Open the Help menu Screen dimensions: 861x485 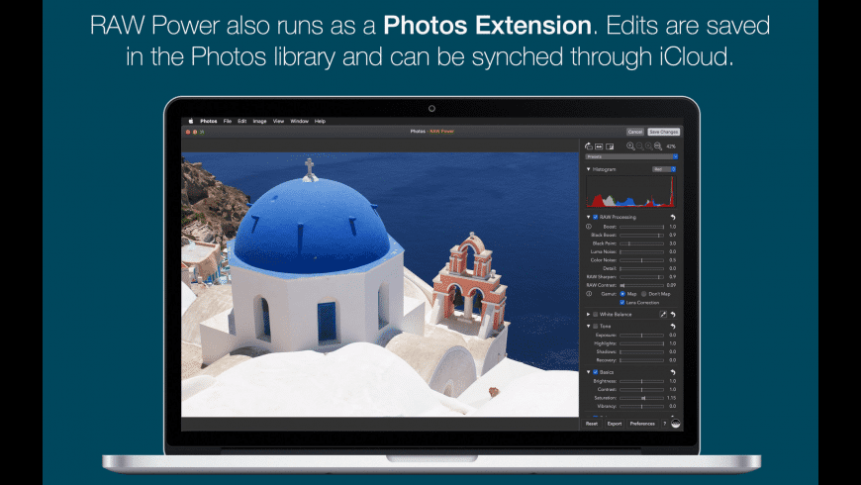(320, 121)
